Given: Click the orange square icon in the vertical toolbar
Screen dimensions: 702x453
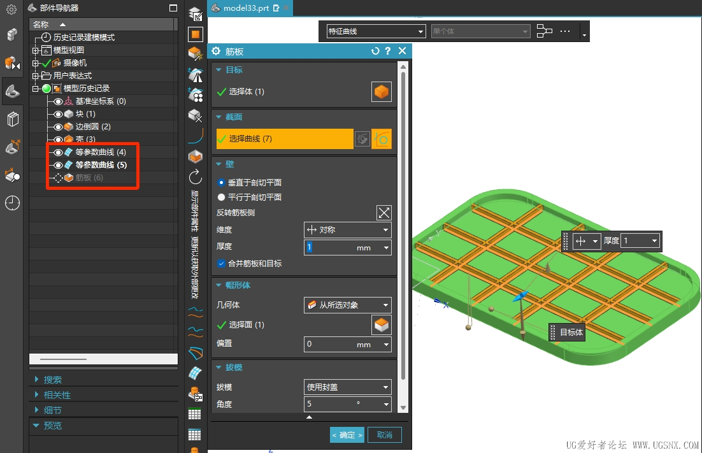Looking at the screenshot, I should click(x=196, y=34).
